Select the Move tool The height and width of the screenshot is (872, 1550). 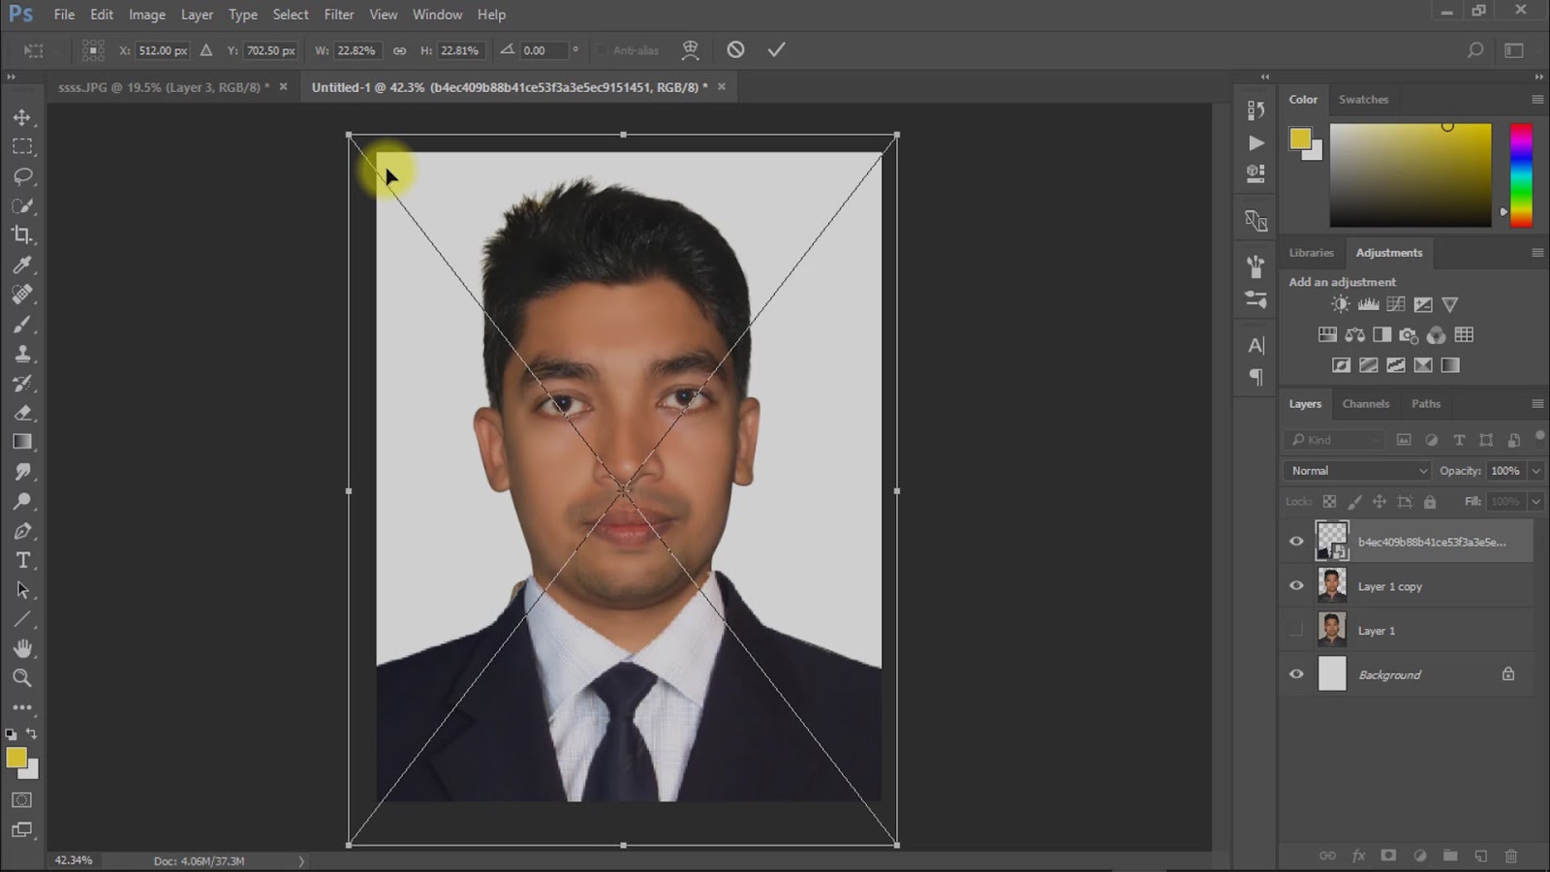pos(22,117)
